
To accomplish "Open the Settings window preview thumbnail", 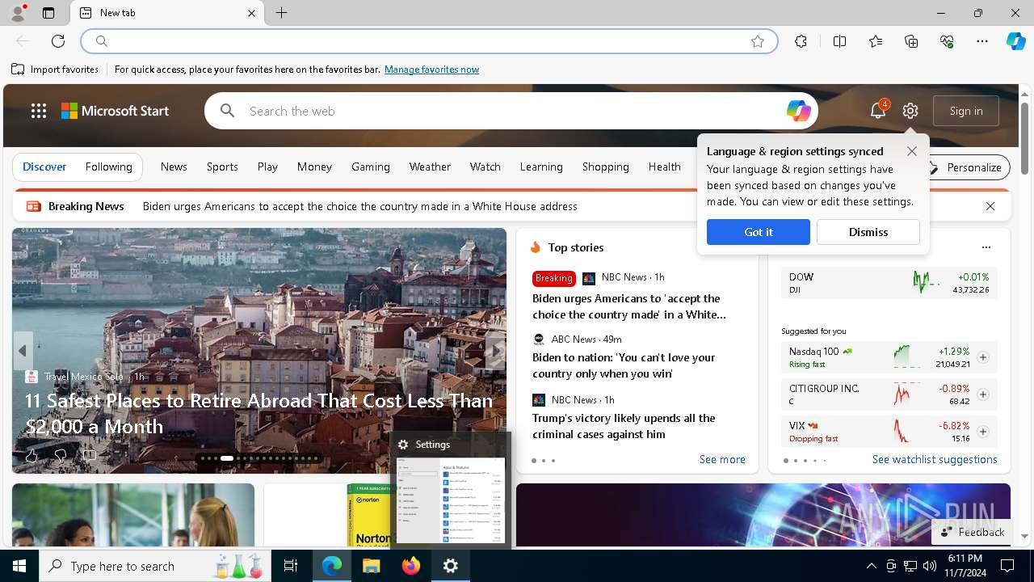I will click(451, 500).
